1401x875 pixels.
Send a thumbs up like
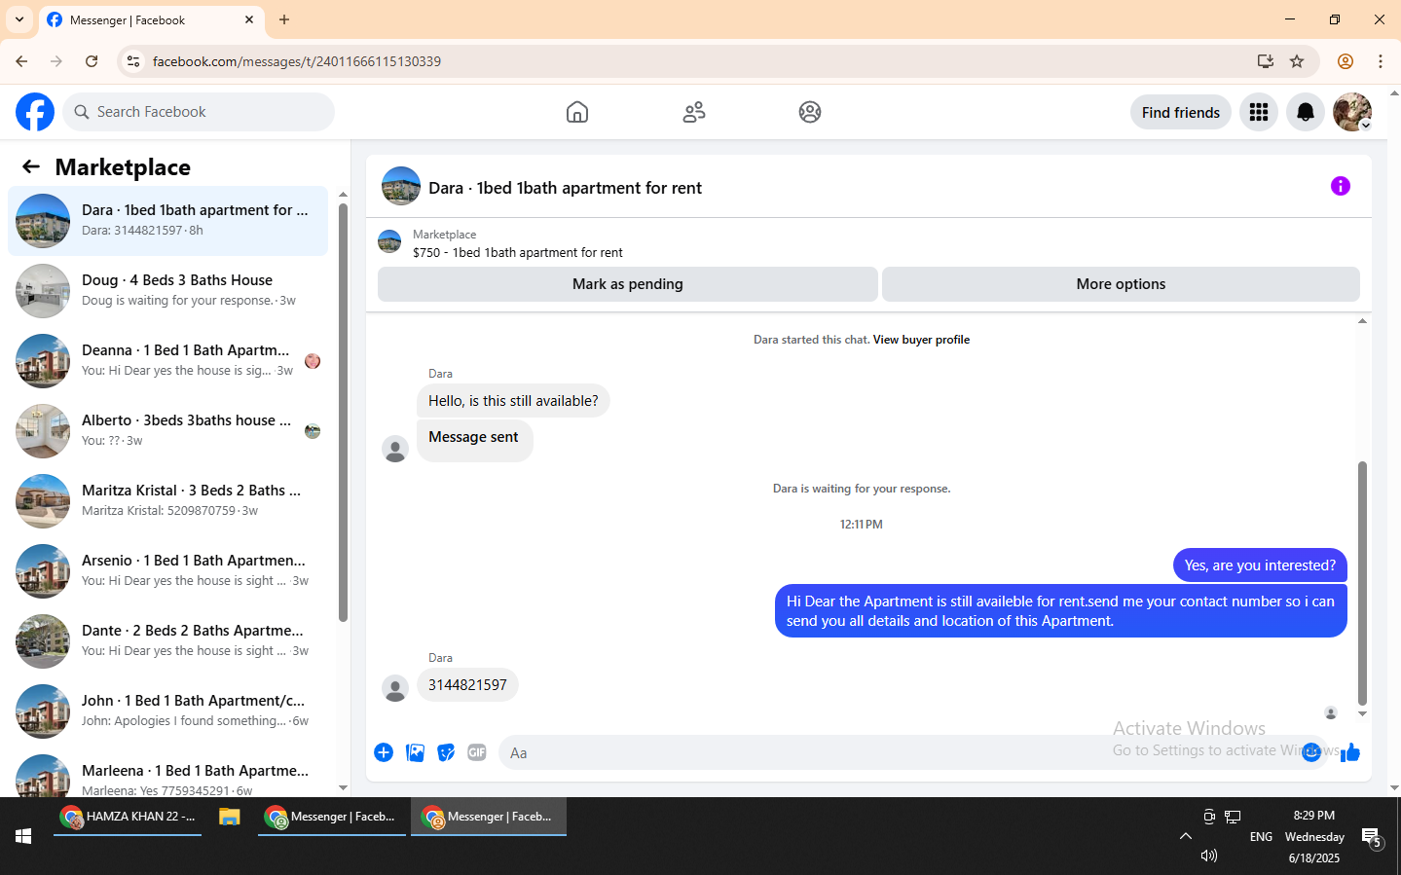point(1349,752)
